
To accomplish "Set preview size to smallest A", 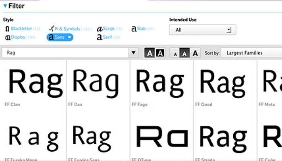I will (x=175, y=53).
